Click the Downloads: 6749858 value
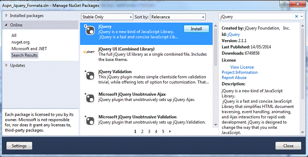Viewport: 308px width, 157px height. tap(252, 53)
